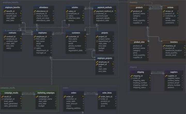
Task: Select the products table header
Action: [x=139, y=7]
